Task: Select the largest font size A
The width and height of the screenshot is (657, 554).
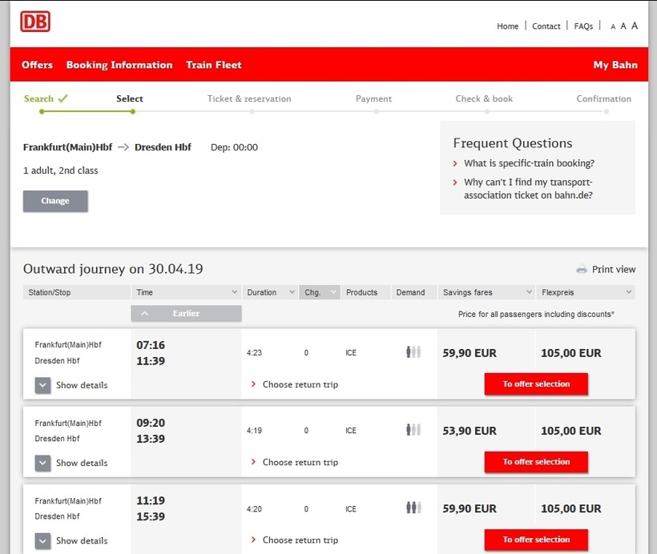Action: click(x=635, y=26)
